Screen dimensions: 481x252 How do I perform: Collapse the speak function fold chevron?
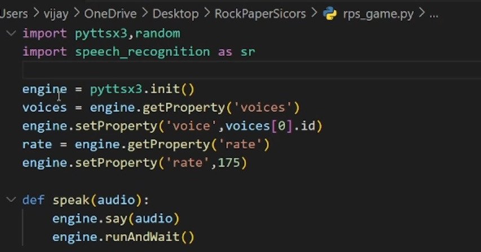click(x=11, y=200)
